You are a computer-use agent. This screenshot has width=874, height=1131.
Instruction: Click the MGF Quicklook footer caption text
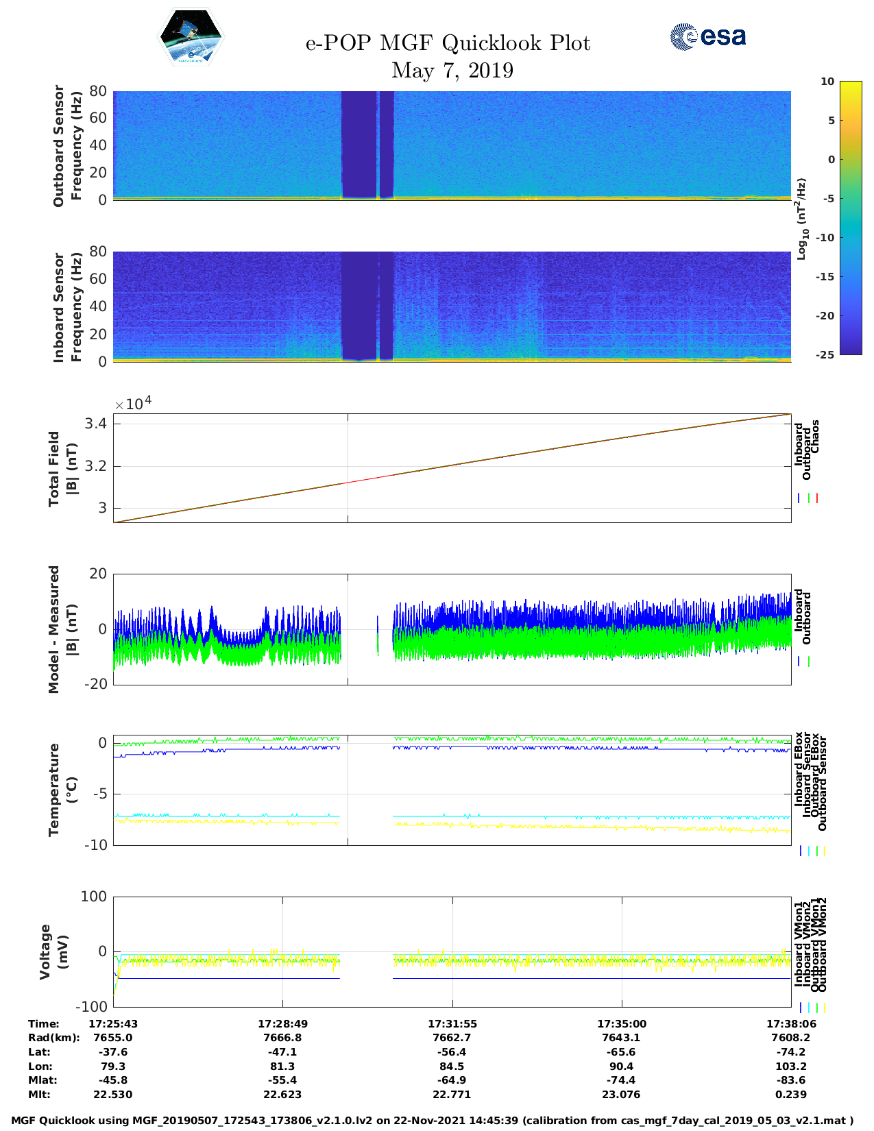tap(433, 1121)
